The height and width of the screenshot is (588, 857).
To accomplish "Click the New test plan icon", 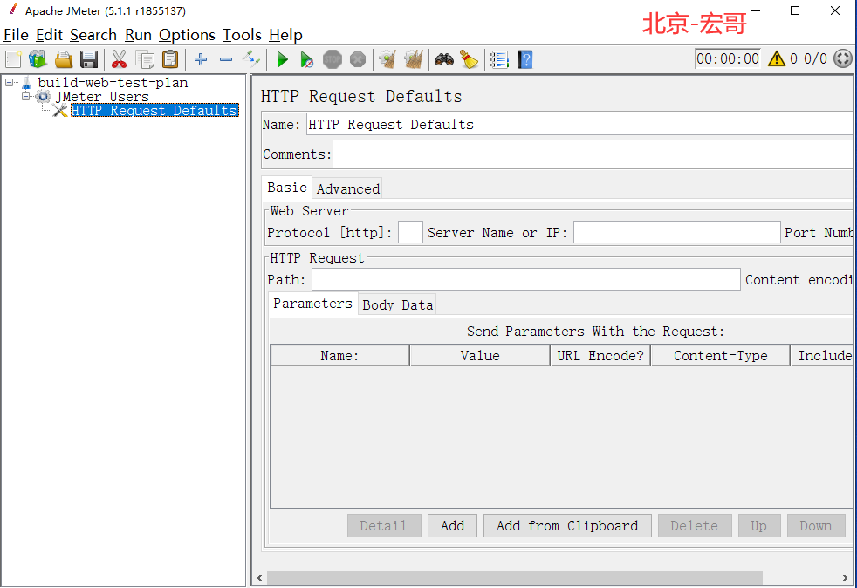I will [13, 59].
